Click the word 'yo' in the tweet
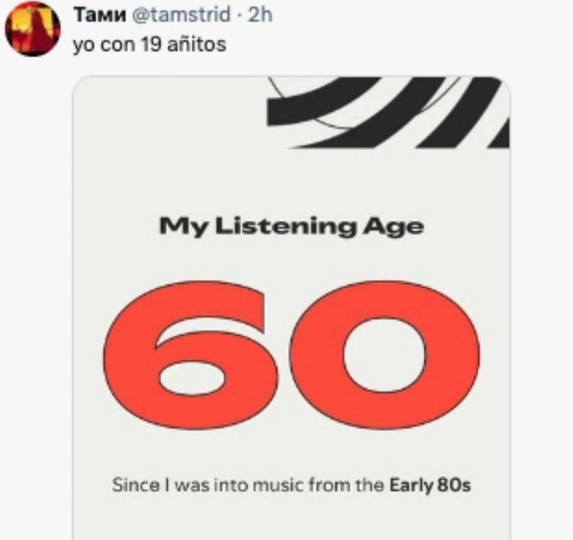 tap(81, 45)
